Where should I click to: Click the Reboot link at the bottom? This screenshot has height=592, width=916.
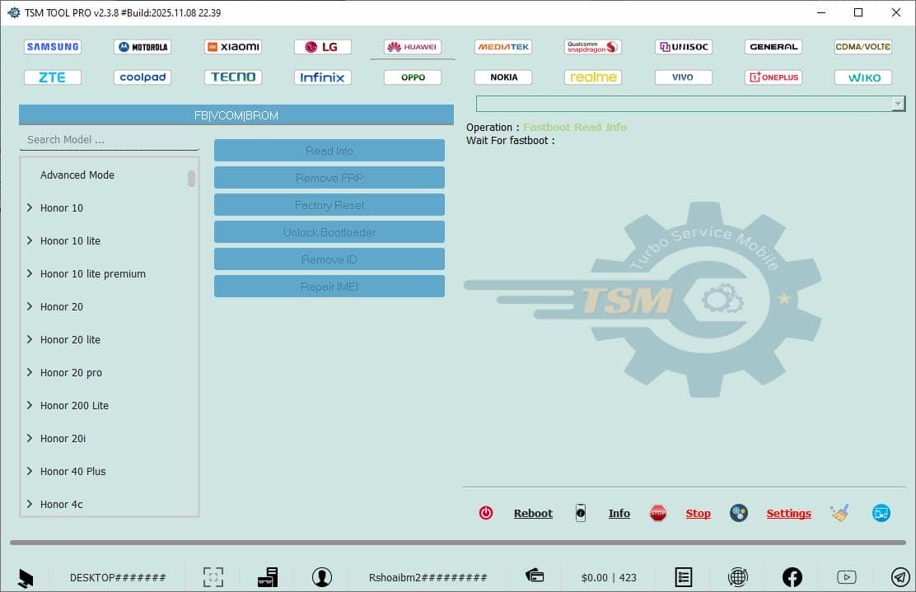pyautogui.click(x=533, y=513)
